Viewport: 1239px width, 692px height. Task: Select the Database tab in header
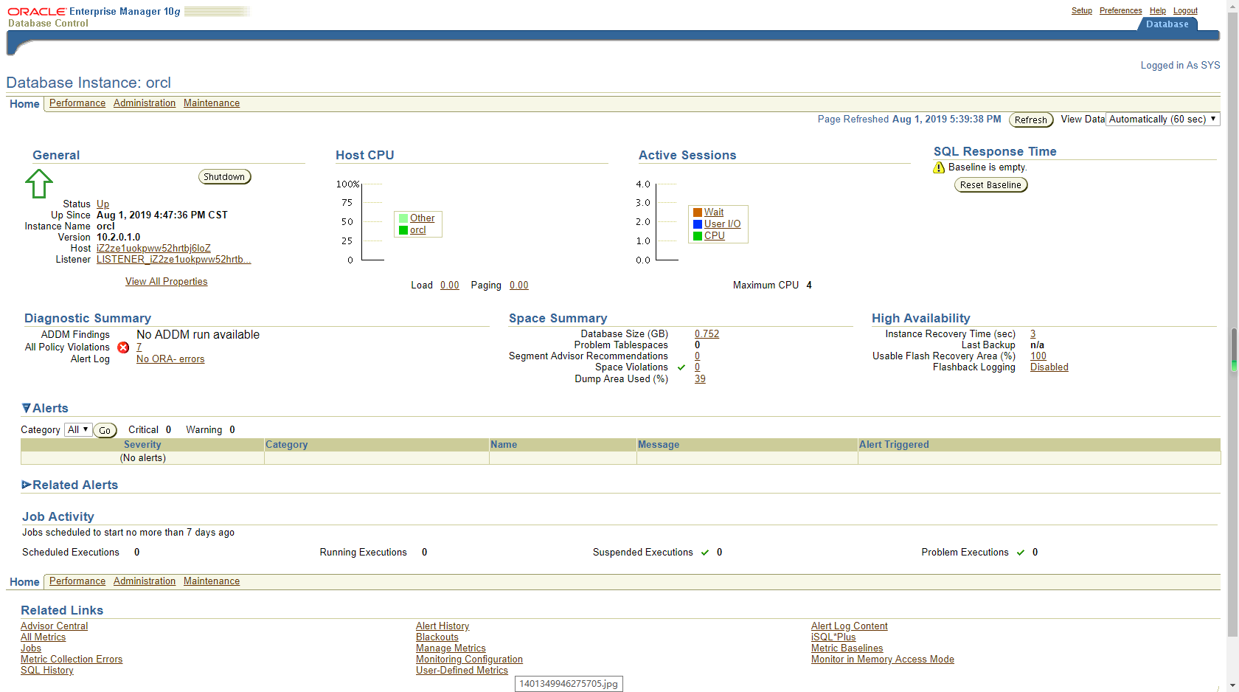[1167, 24]
